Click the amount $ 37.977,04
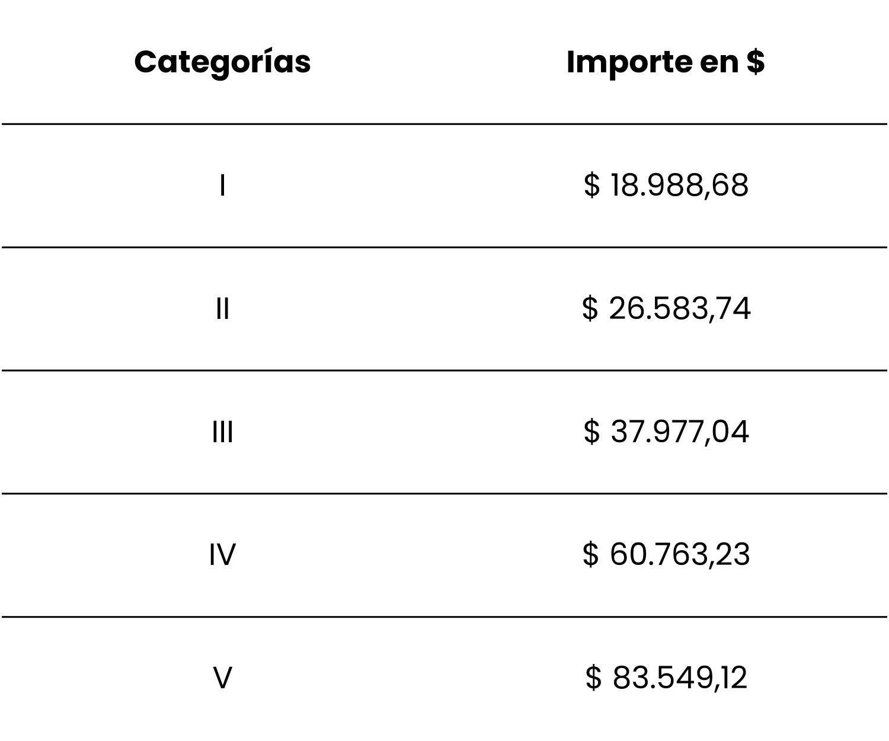889x741 pixels. pos(666,431)
